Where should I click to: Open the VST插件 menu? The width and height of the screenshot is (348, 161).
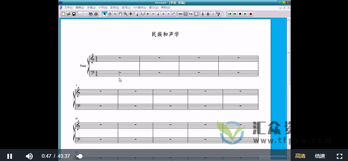(139, 8)
